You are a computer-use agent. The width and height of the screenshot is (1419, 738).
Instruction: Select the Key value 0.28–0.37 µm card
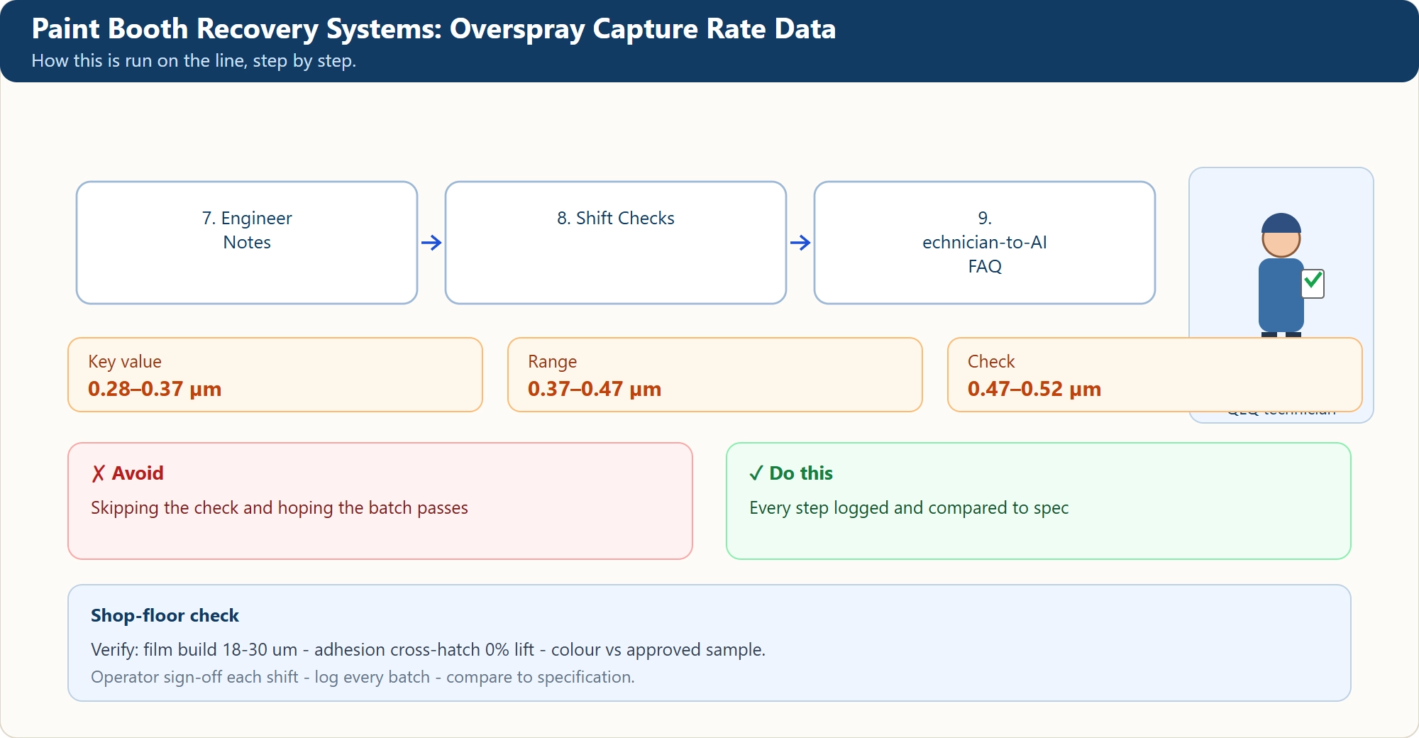pyautogui.click(x=275, y=375)
